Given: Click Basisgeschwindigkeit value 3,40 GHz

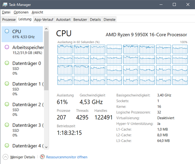Looking at the screenshot, I should (x=164, y=95).
